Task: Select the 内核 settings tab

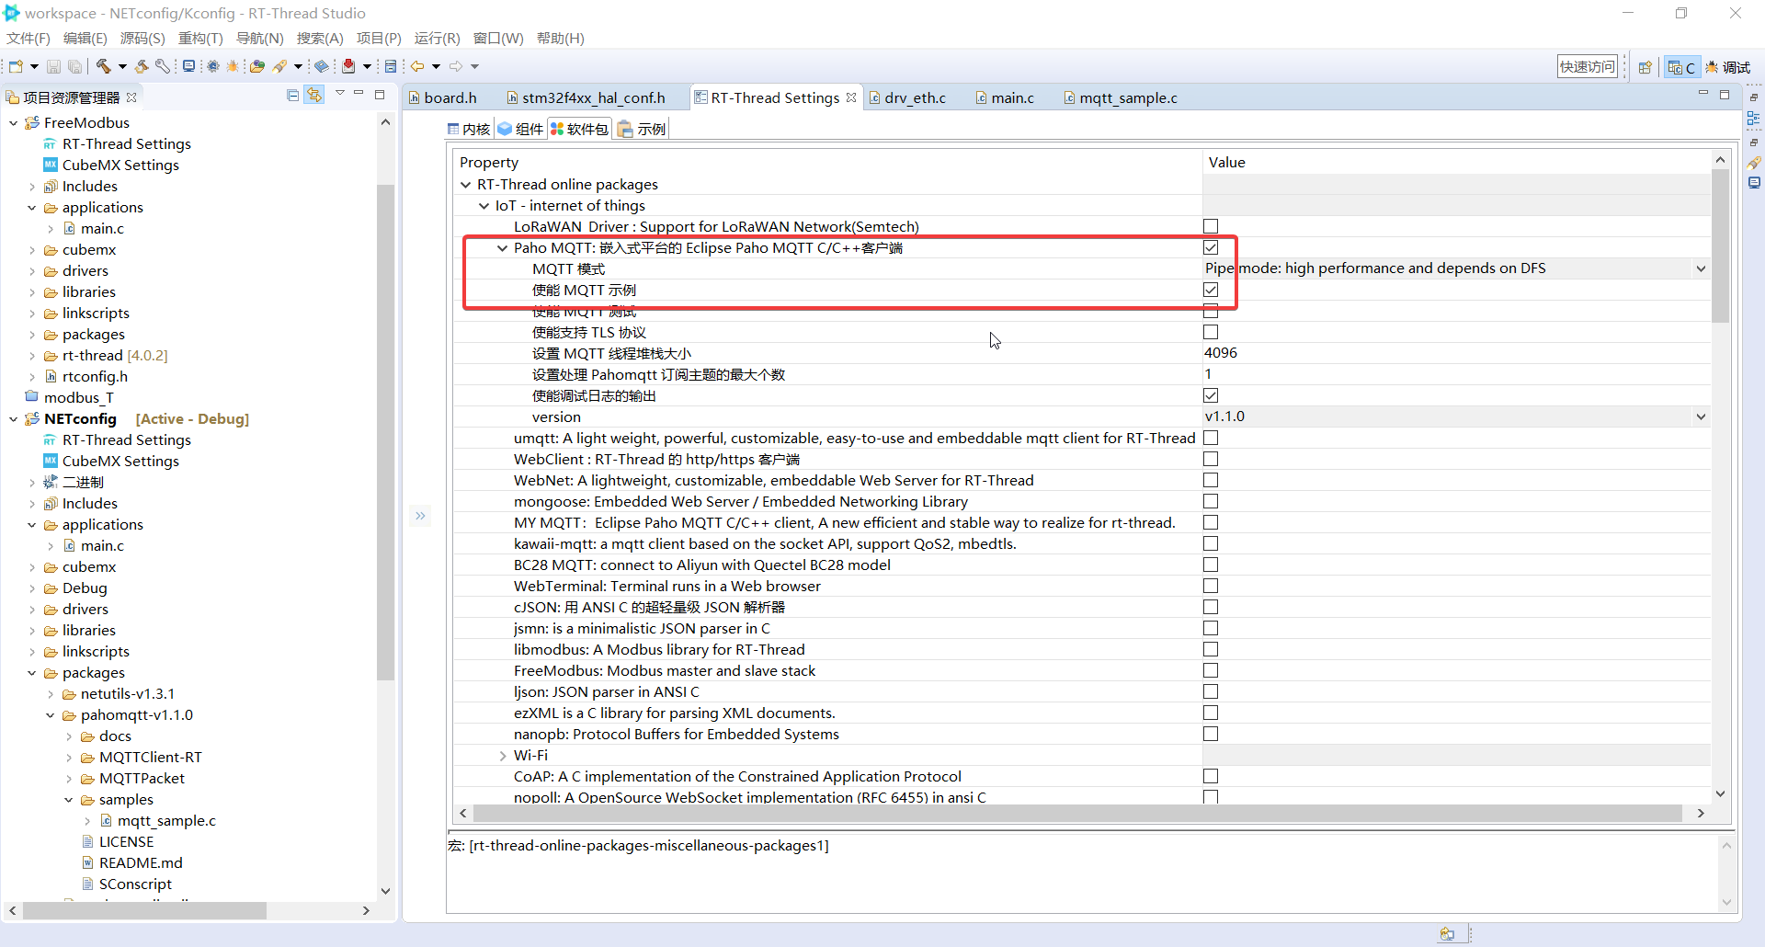Action: click(469, 129)
